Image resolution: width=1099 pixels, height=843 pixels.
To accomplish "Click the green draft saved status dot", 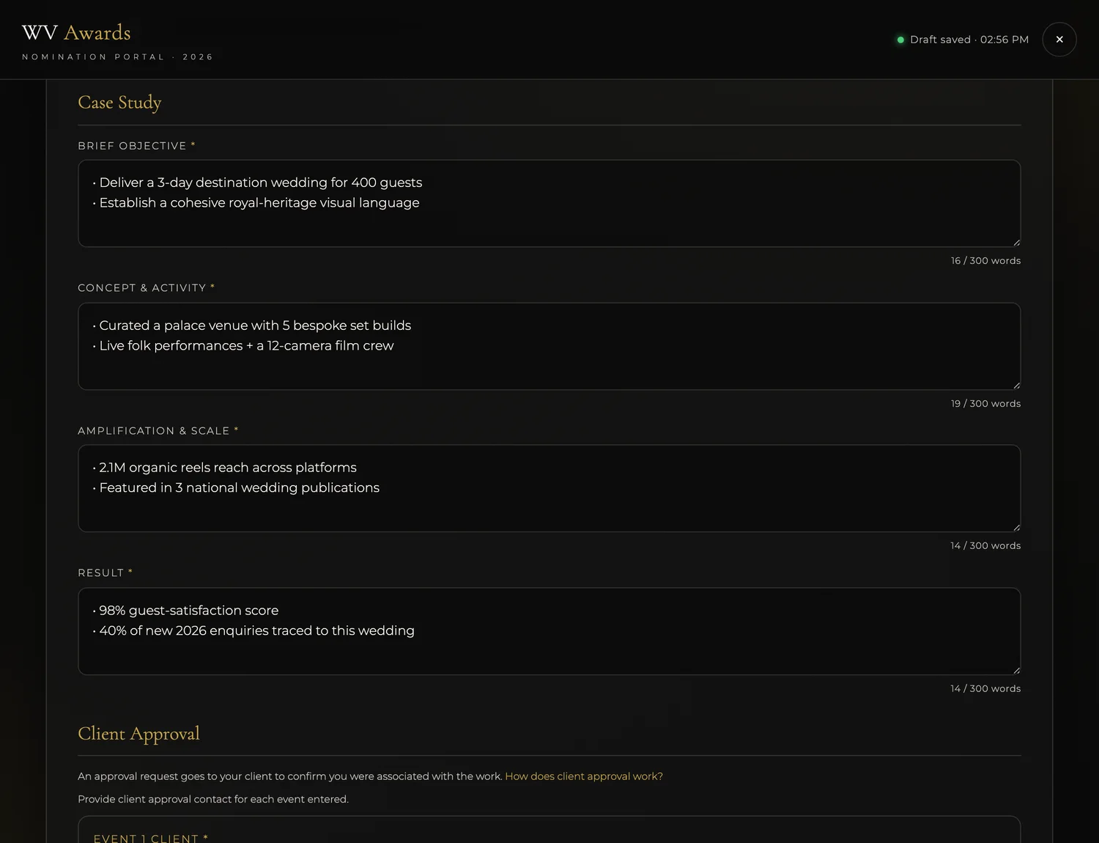I will pos(900,40).
